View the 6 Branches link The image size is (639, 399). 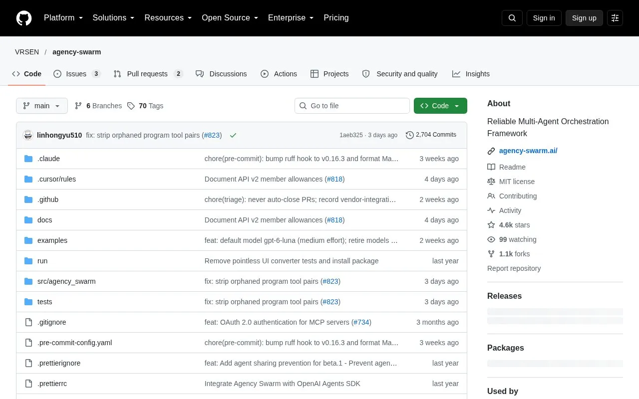coord(98,106)
